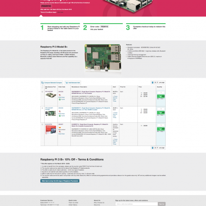Click the Add Selected cart icon
This screenshot has height=206, width=206.
[67, 83]
